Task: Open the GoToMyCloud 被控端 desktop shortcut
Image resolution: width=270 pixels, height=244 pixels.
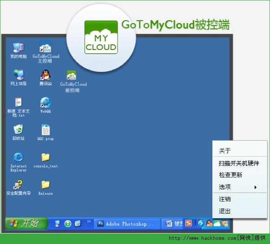Action: tap(71, 76)
